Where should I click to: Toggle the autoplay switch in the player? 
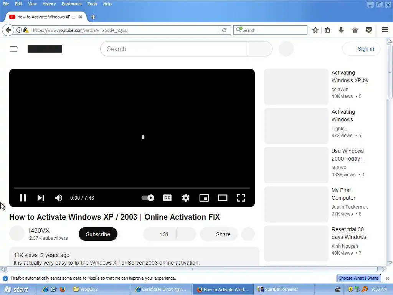148,198
